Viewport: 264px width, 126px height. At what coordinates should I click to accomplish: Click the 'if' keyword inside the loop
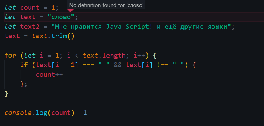coord(24,65)
